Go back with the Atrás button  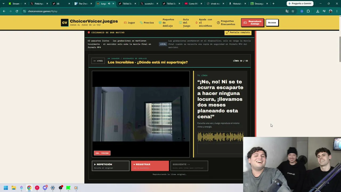[98, 61]
